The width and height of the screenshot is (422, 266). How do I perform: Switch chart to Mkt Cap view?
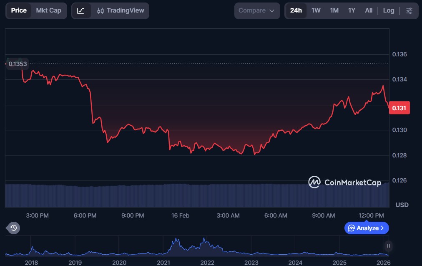pyautogui.click(x=48, y=10)
